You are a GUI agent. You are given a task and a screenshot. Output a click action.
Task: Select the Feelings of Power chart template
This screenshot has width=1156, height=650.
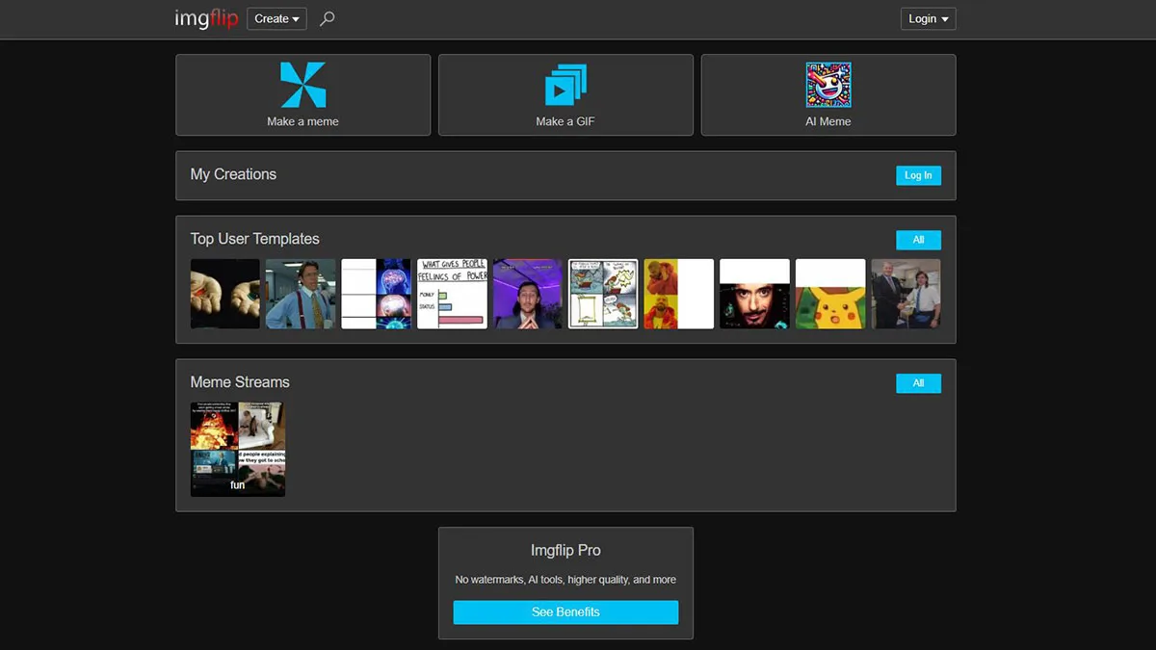coord(452,294)
